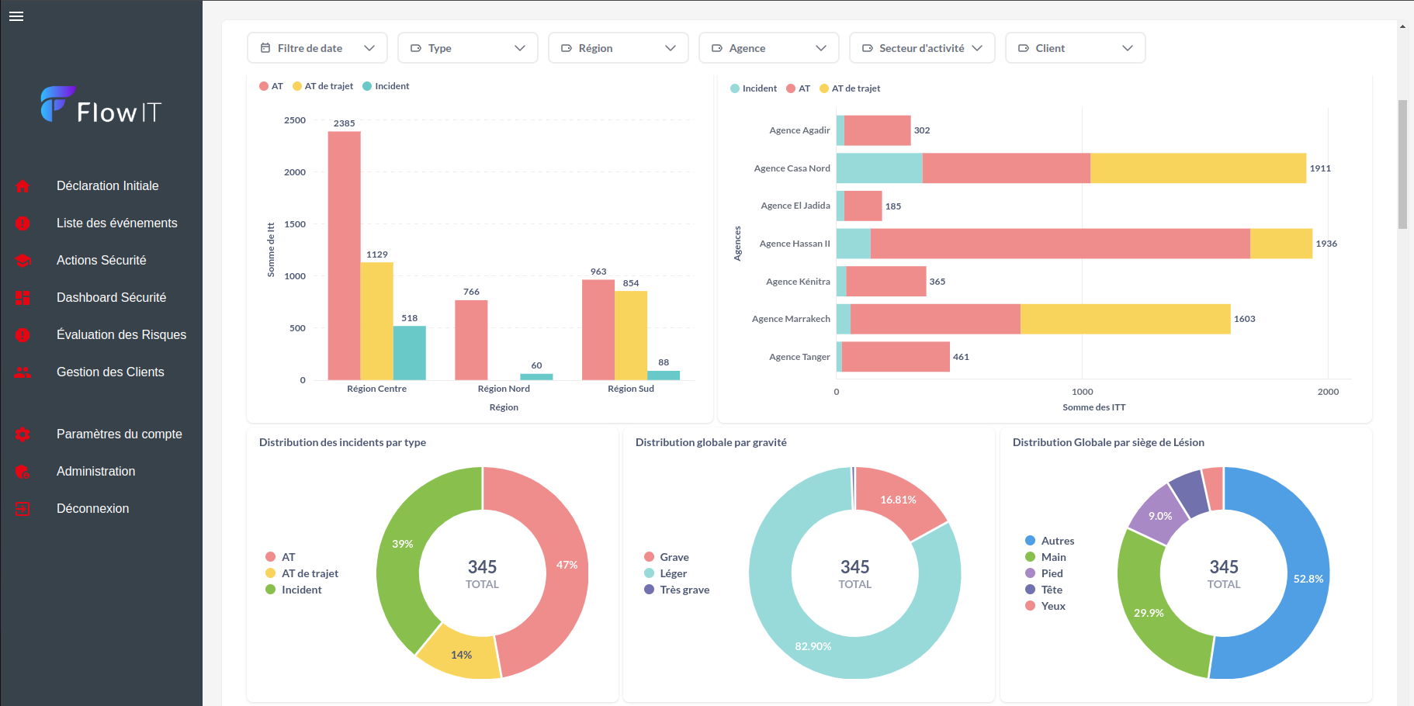The height and width of the screenshot is (706, 1414).
Task: Click the Paramètres du compte gear icon
Action: (x=23, y=434)
